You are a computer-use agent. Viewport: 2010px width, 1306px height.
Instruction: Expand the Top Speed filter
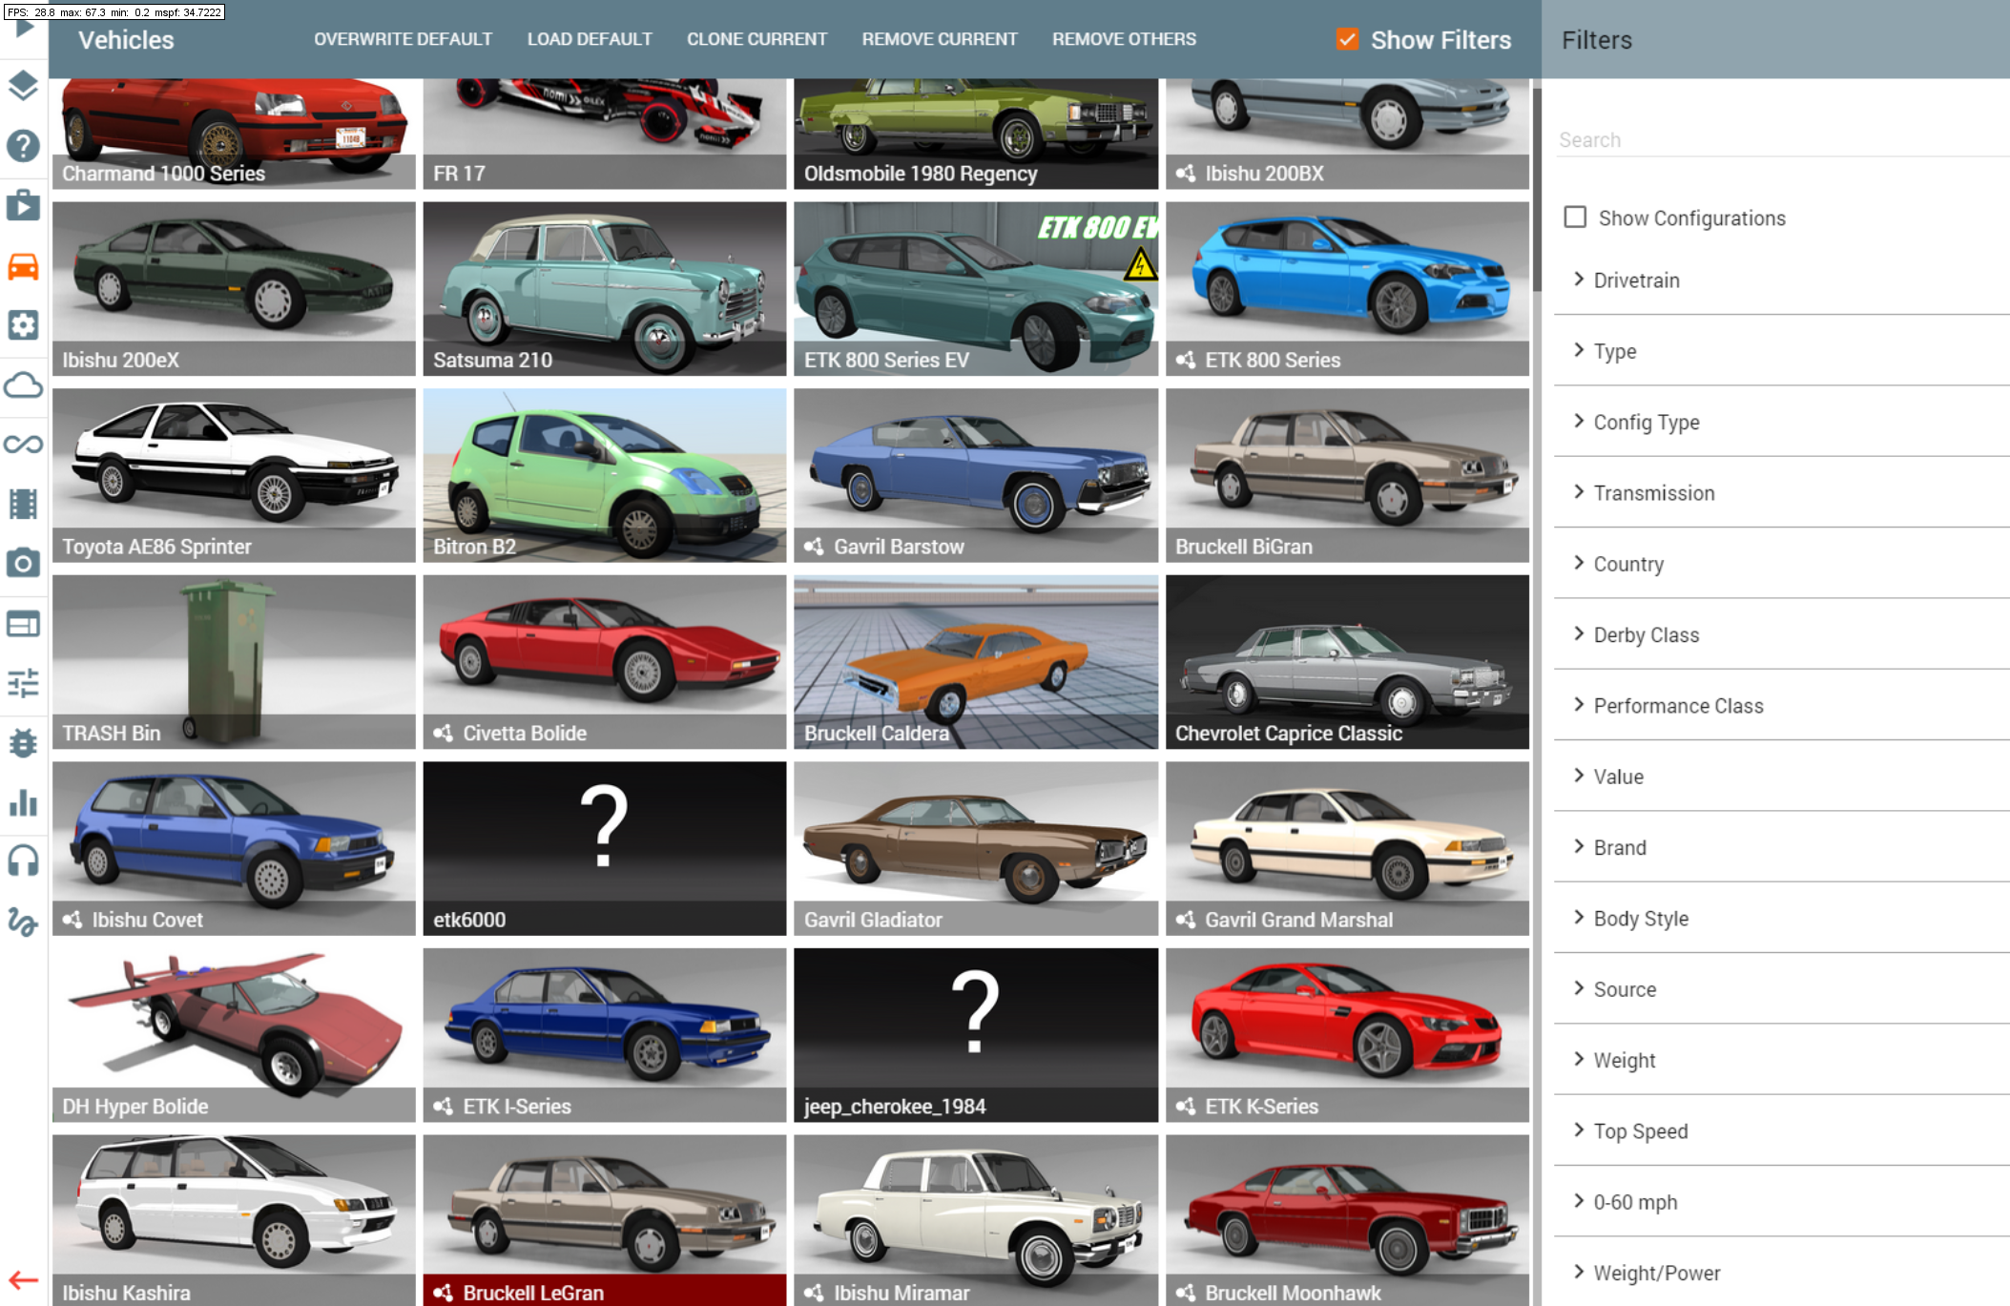tap(1781, 1131)
